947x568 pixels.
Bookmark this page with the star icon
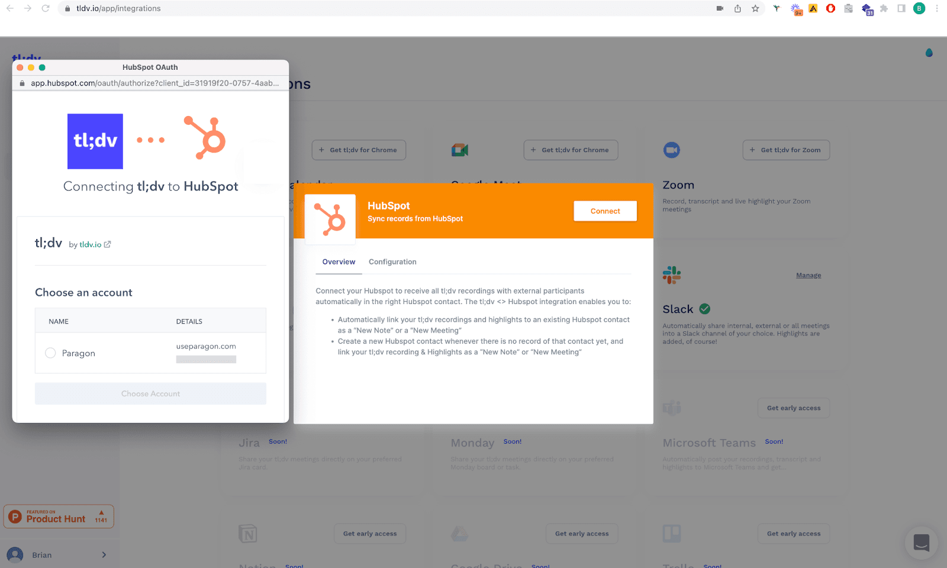(x=755, y=8)
